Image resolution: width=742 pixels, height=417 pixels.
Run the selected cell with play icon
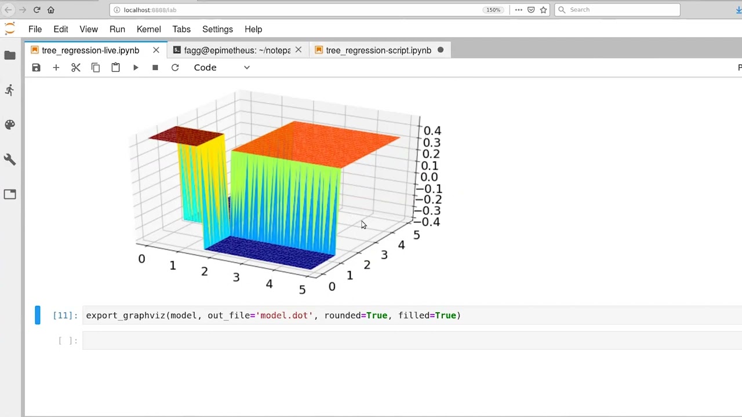click(136, 67)
